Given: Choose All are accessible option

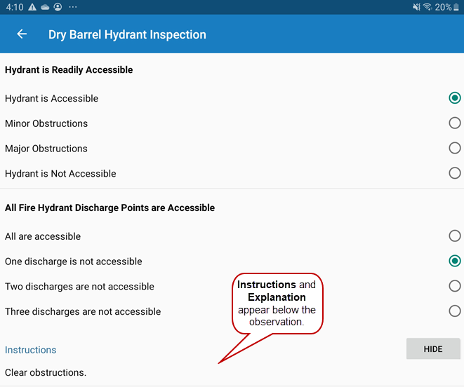Looking at the screenshot, I should (455, 236).
